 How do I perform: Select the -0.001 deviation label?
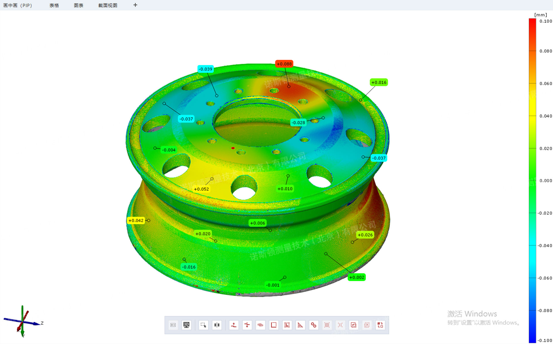click(x=273, y=285)
